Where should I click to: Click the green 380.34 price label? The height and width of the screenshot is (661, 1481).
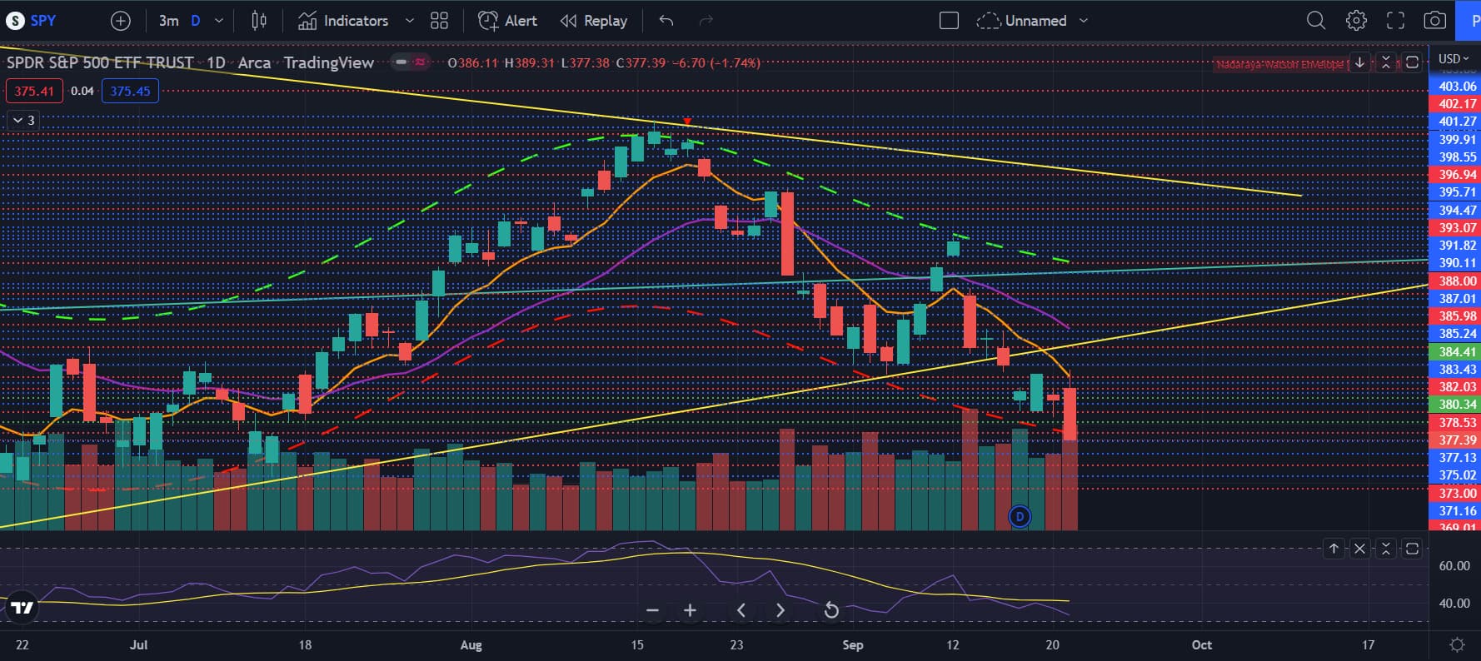[1455, 404]
